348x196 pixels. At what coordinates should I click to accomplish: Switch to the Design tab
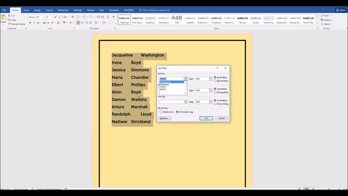(38, 10)
